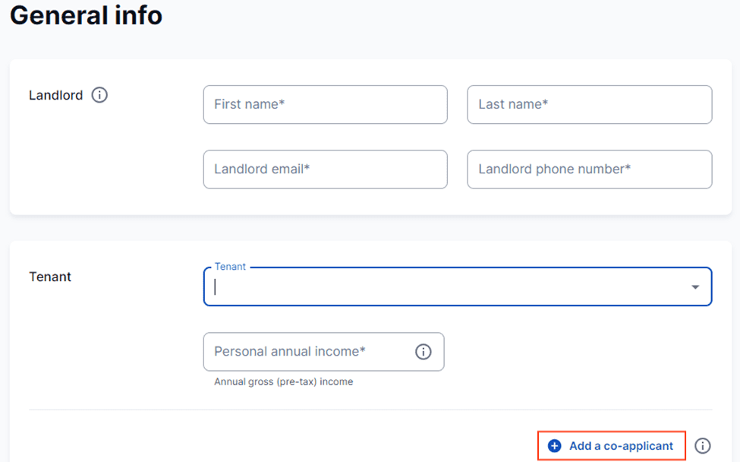Screen dimensions: 740x462
Task: Click the General info page heading
Action: (x=86, y=15)
